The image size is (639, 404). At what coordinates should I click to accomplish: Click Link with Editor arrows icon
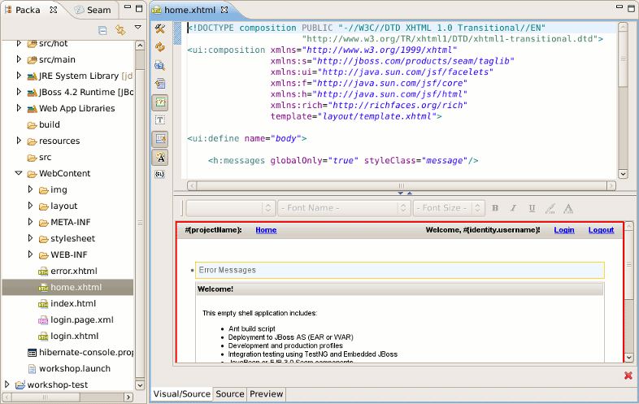(x=120, y=30)
